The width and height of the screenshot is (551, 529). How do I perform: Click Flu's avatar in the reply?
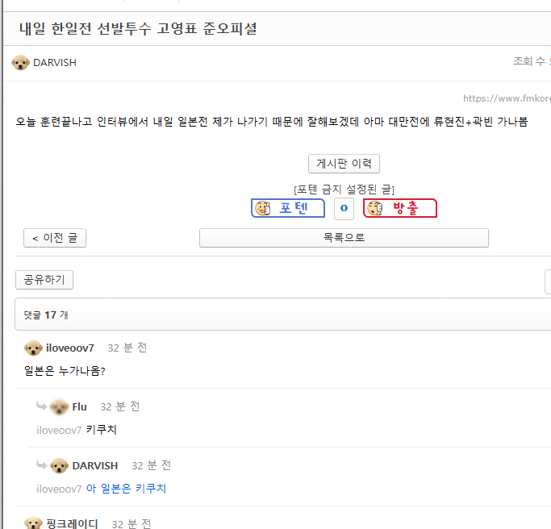coord(60,407)
